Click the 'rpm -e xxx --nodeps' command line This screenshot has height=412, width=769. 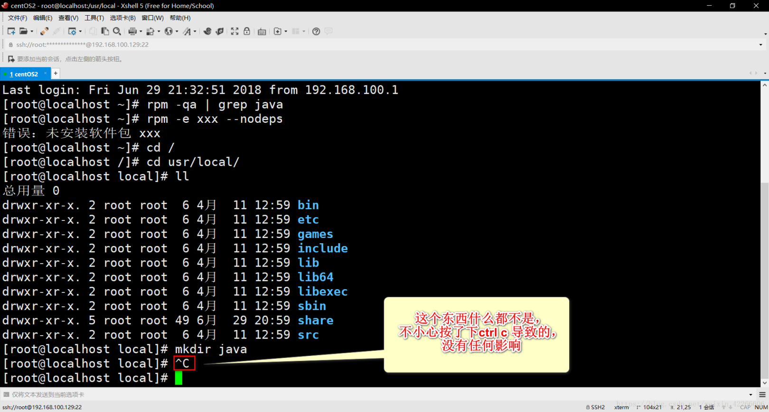[x=215, y=119]
